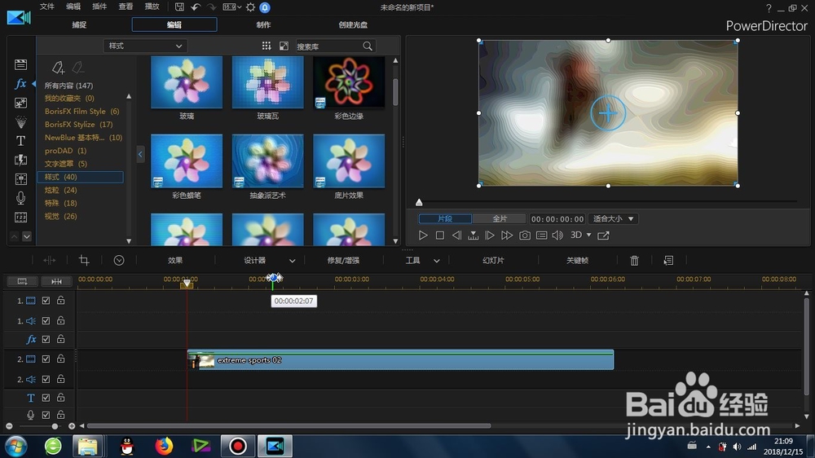
Task: Select the 彩色边缘 effect thumbnail
Action: tap(349, 82)
